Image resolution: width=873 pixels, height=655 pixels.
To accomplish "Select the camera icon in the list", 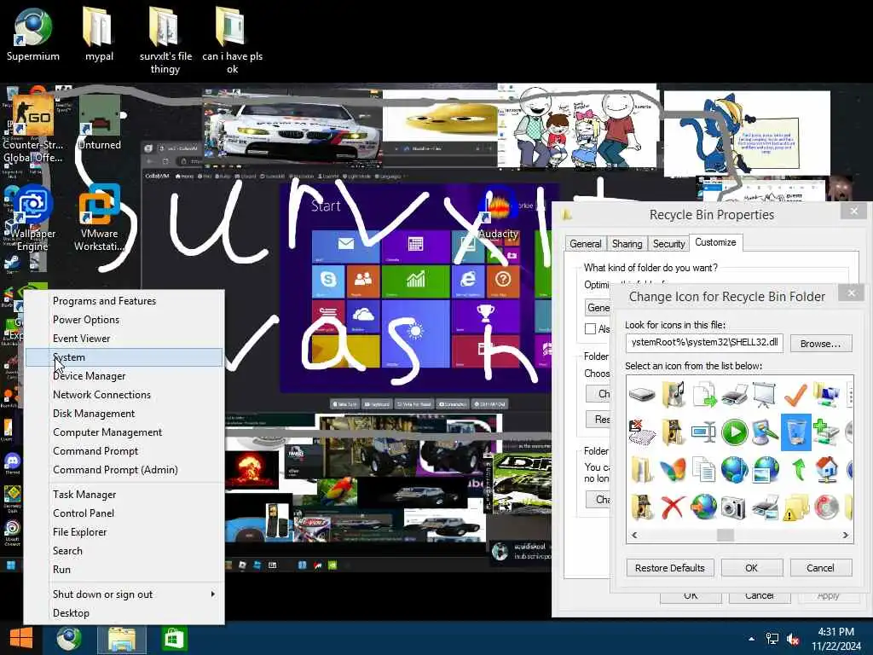I will click(732, 507).
